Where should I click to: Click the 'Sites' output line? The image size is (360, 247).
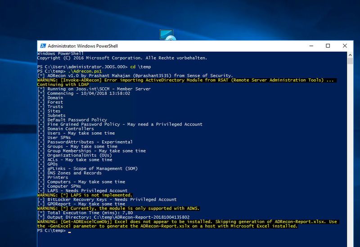point(49,111)
